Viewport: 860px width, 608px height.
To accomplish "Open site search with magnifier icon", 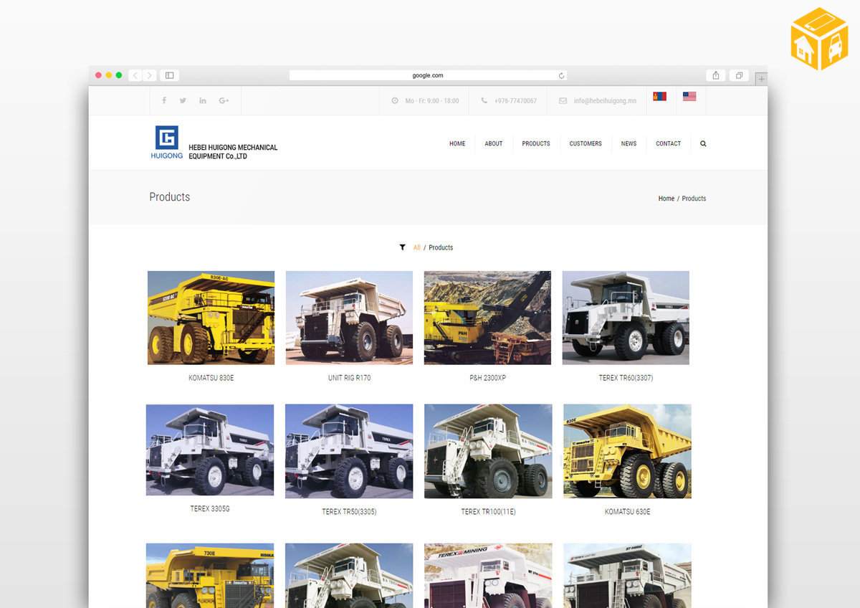I will 703,143.
